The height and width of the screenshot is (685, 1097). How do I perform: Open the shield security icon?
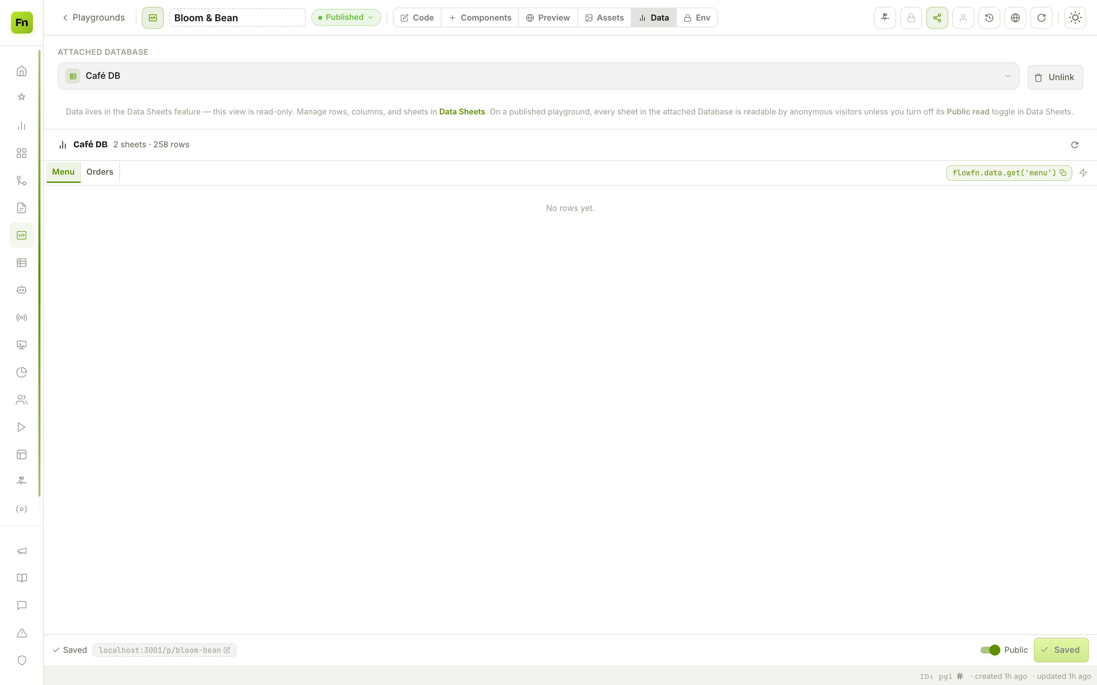point(22,661)
